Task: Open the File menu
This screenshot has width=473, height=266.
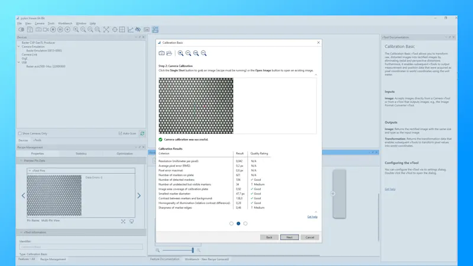Action: pyautogui.click(x=20, y=23)
